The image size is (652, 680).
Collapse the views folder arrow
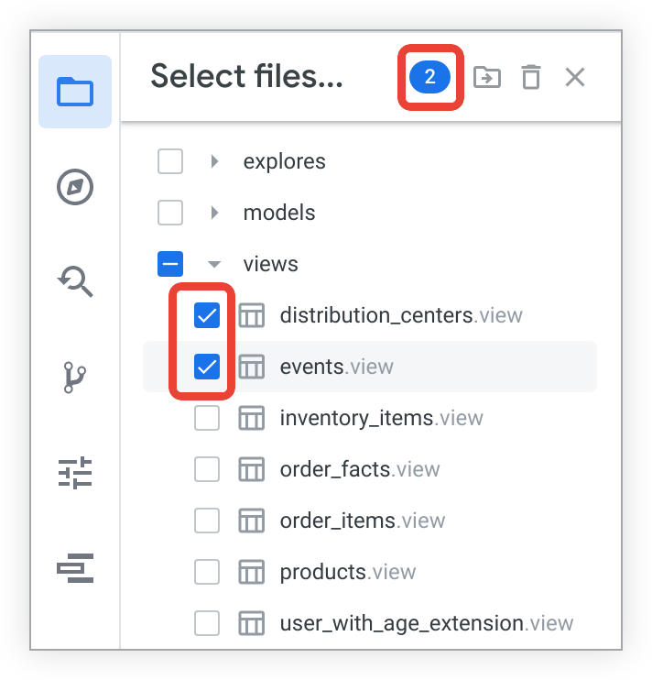pyautogui.click(x=215, y=264)
